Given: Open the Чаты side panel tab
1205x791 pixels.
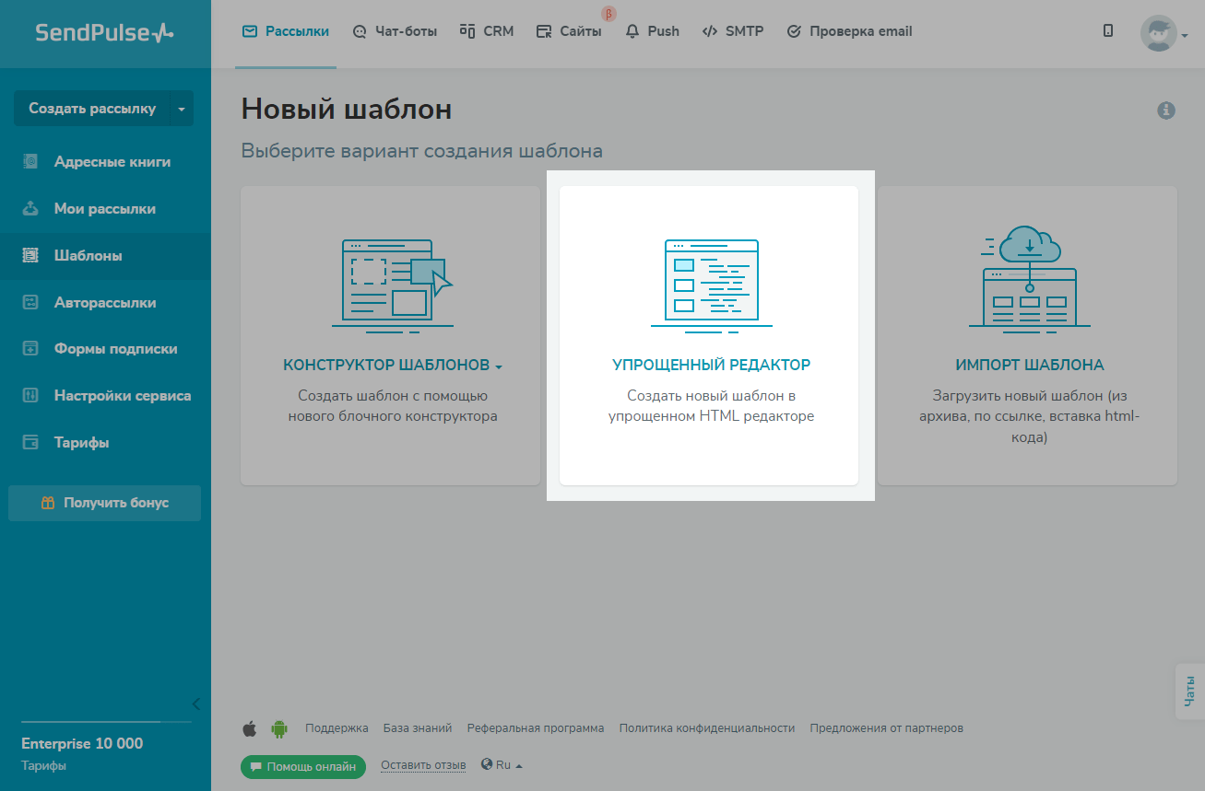Looking at the screenshot, I should tap(1189, 691).
